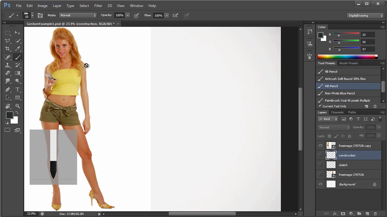This screenshot has width=387, height=217.
Task: Open the brush Mode dropdown
Action: (x=78, y=15)
